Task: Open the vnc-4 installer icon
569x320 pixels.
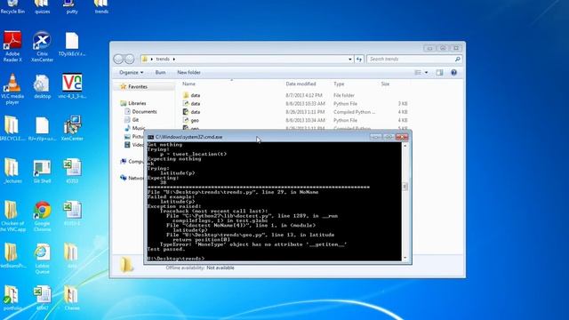Action: pyautogui.click(x=72, y=86)
